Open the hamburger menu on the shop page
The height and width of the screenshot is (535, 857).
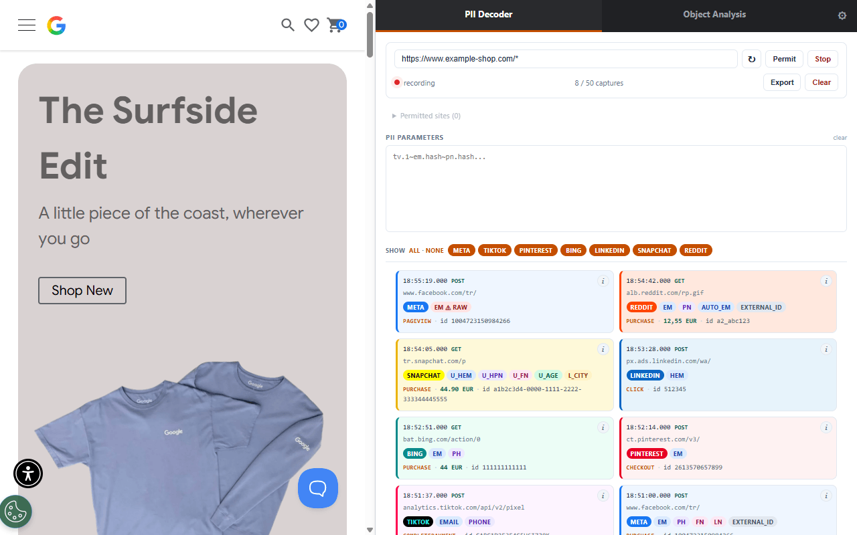point(27,25)
